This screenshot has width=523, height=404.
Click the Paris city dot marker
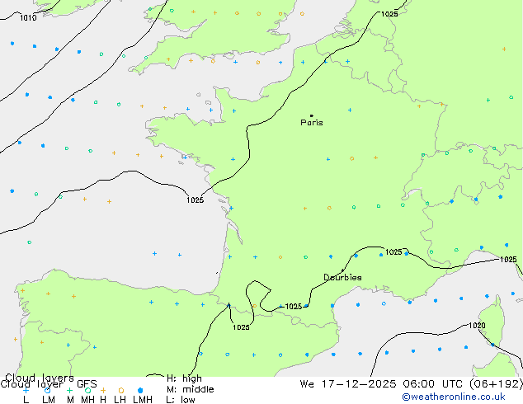tap(312, 115)
